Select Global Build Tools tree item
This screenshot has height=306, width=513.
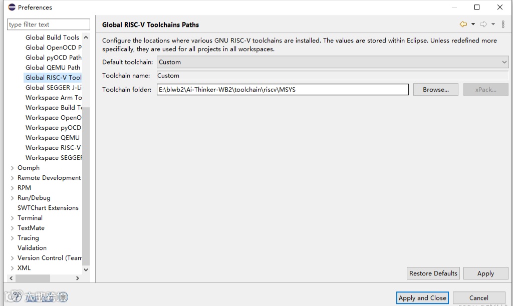pyautogui.click(x=52, y=38)
